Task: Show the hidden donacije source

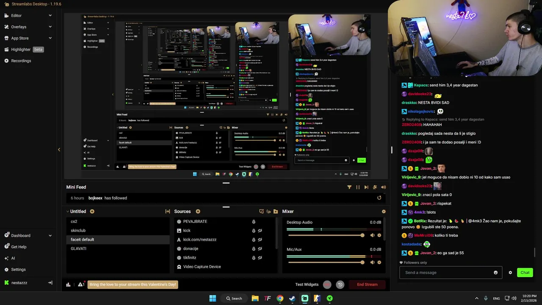Action: pyautogui.click(x=260, y=249)
